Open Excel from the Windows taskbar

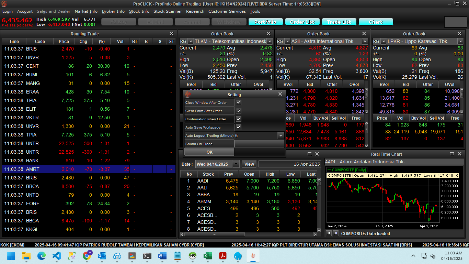tap(207, 256)
